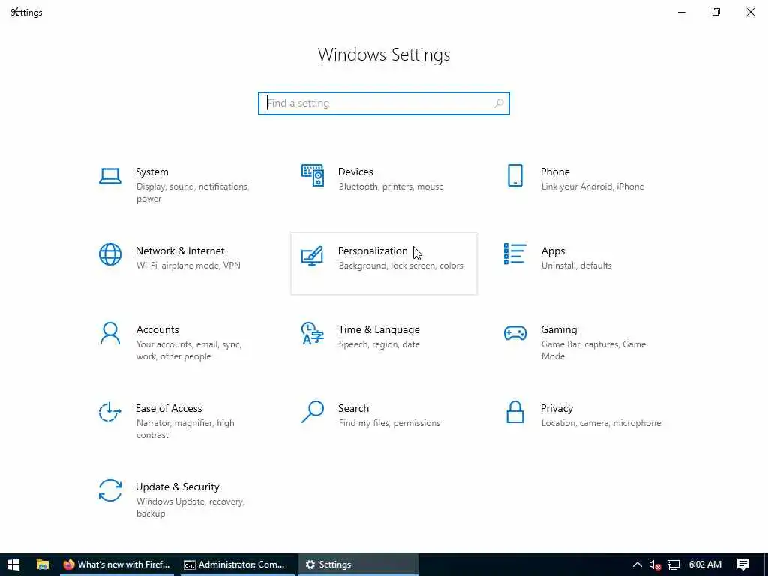Minimize the Settings window
This screenshot has width=768, height=576.
(681, 12)
